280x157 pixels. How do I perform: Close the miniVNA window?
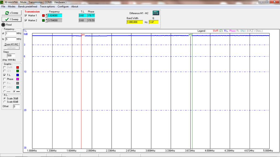(x=275, y=2)
